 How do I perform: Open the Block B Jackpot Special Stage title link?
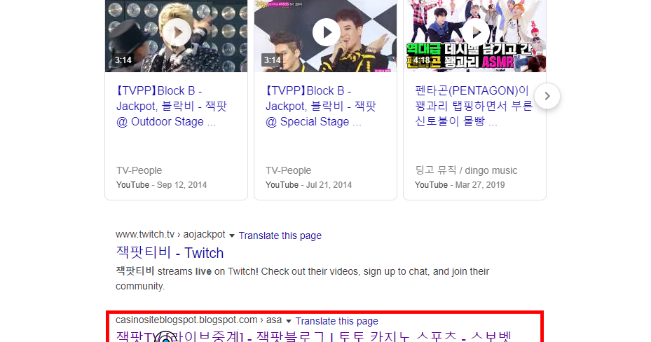(320, 107)
